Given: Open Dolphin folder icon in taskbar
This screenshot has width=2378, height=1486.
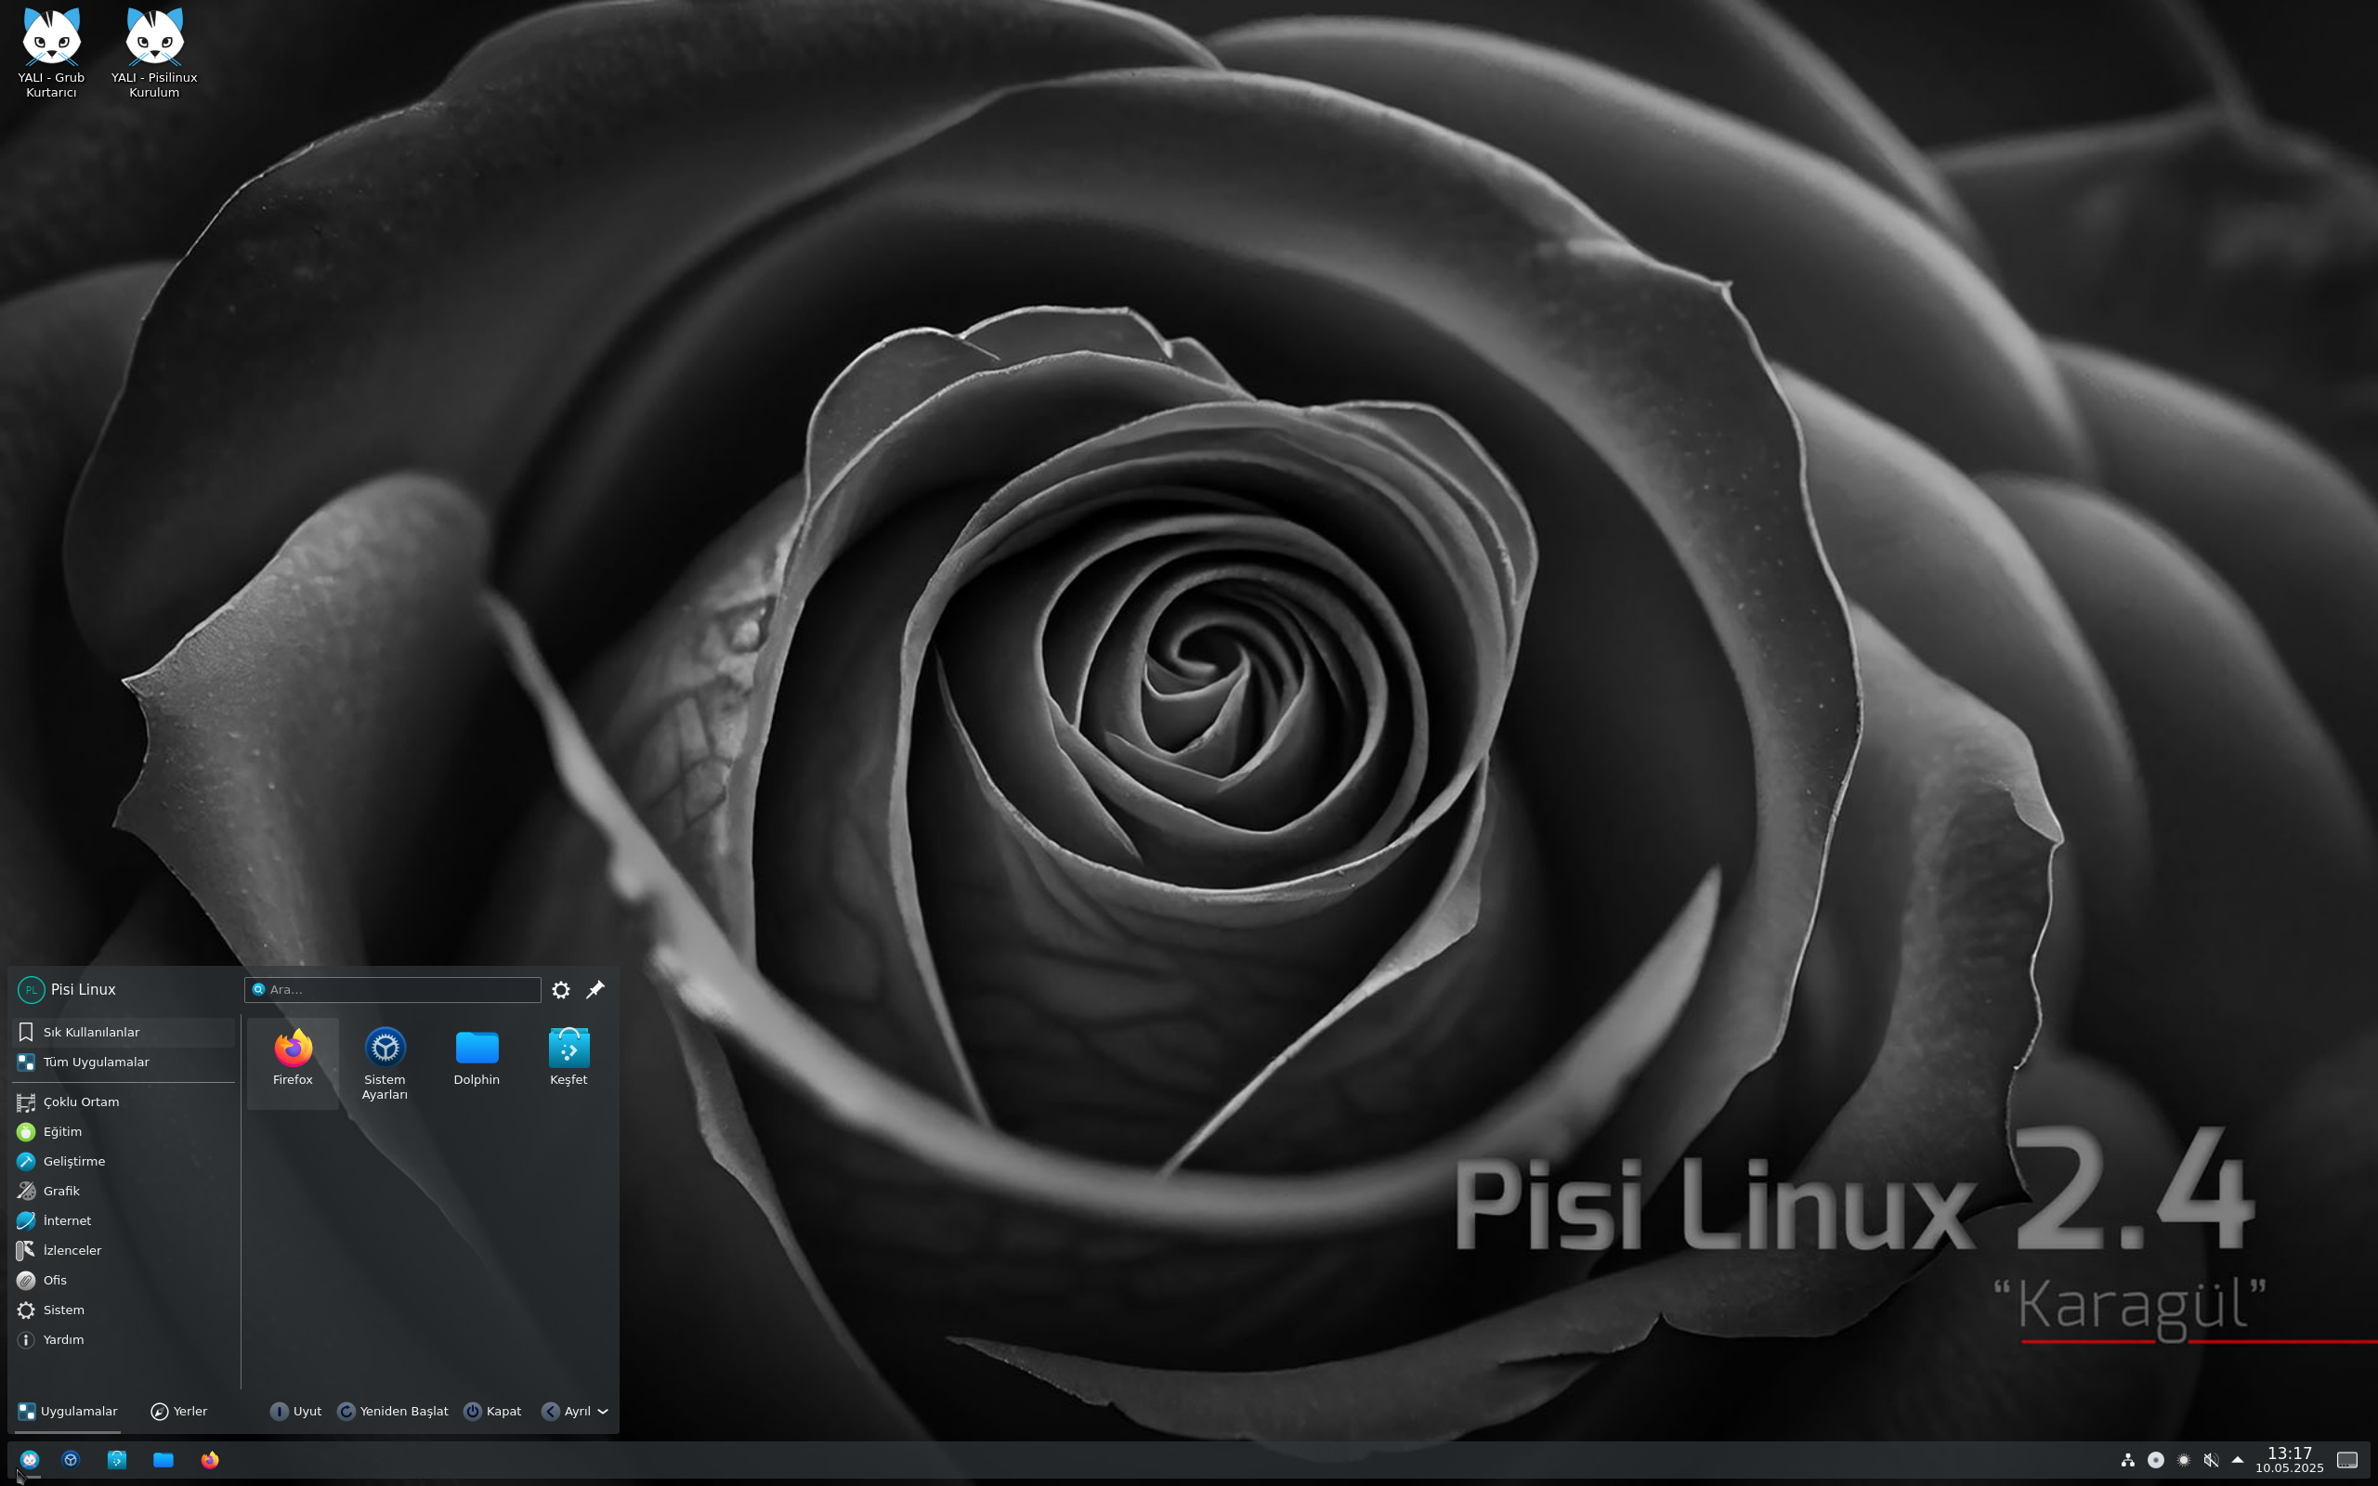Looking at the screenshot, I should (163, 1459).
